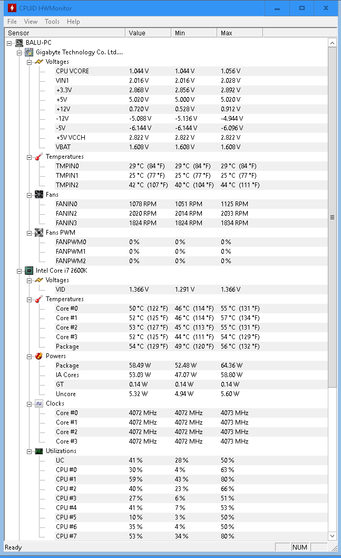Image resolution: width=341 pixels, height=558 pixels.
Task: Click the window resize grip corner
Action: (x=334, y=547)
